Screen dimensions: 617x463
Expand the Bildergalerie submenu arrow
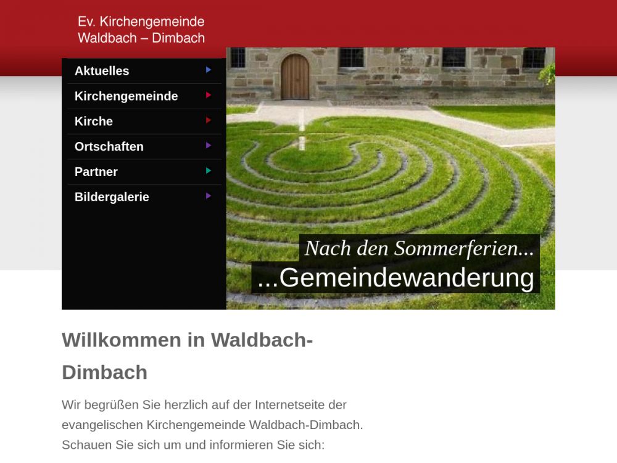209,196
